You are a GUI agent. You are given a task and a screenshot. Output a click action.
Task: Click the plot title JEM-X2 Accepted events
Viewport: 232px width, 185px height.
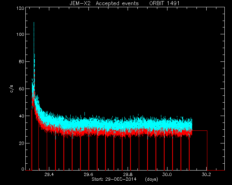pyautogui.click(x=104, y=3)
